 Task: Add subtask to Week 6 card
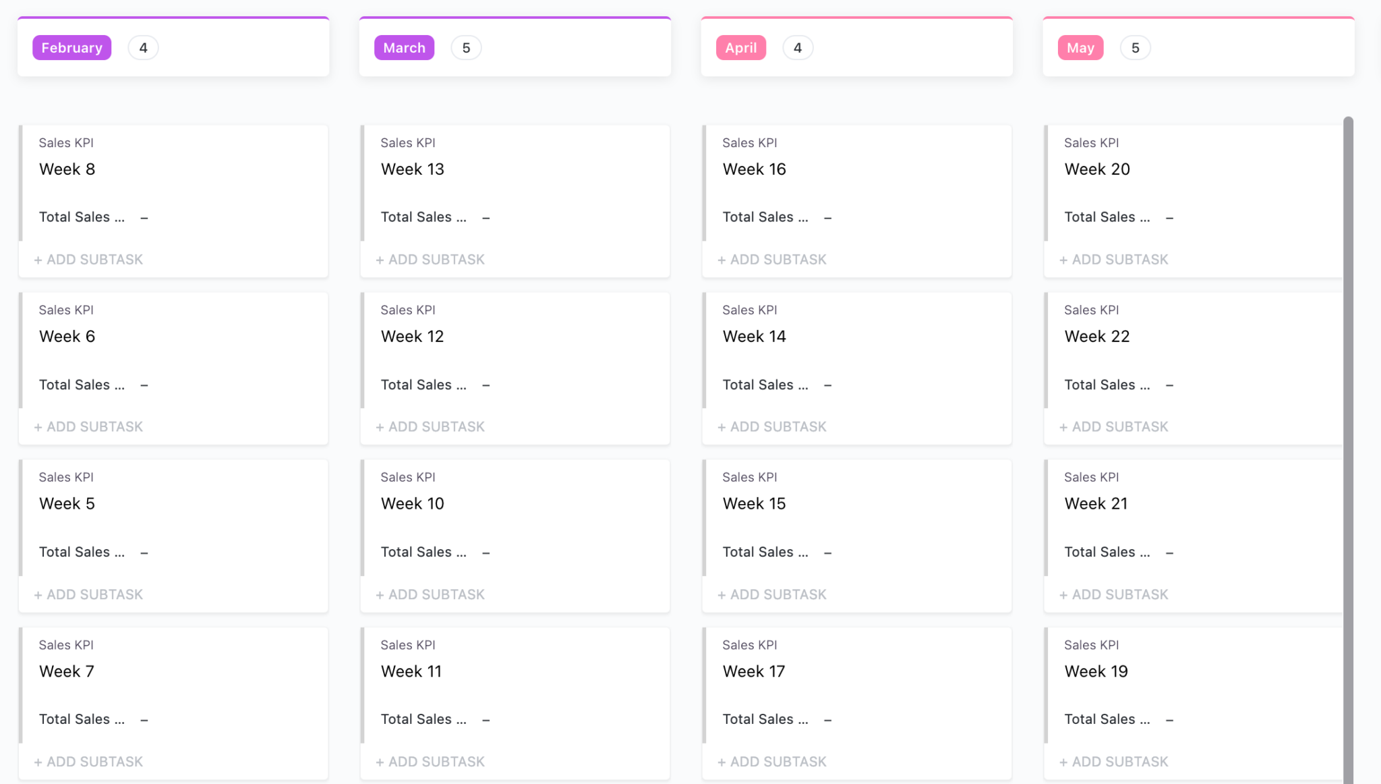88,427
